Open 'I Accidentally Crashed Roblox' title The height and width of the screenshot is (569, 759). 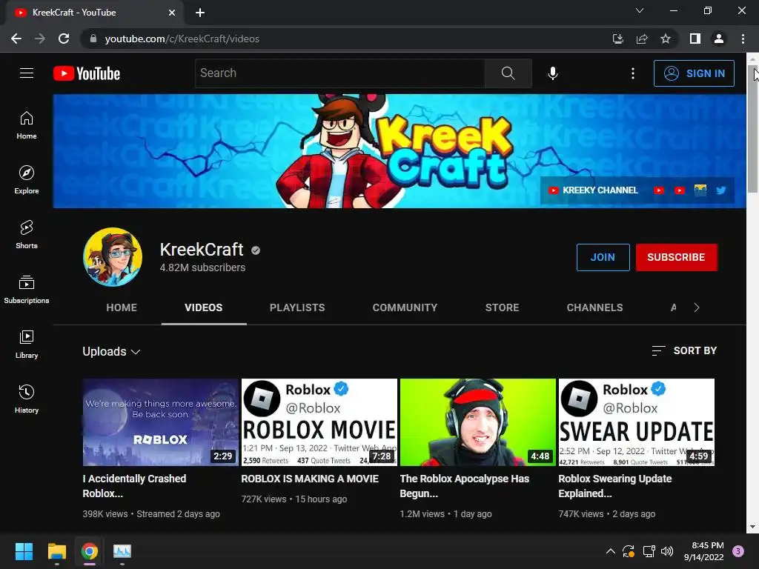click(134, 486)
